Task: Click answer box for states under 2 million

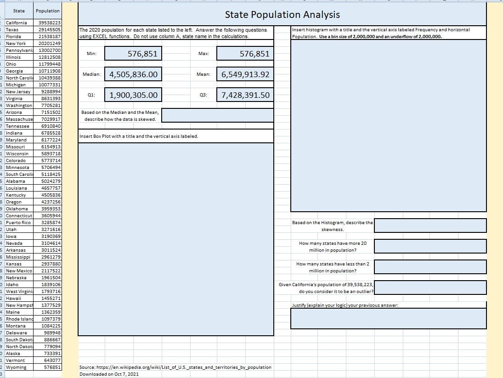Action: pos(430,267)
